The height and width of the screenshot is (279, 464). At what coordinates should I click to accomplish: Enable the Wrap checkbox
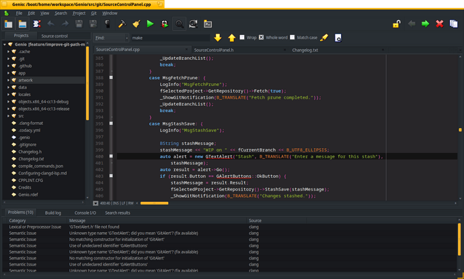click(243, 38)
